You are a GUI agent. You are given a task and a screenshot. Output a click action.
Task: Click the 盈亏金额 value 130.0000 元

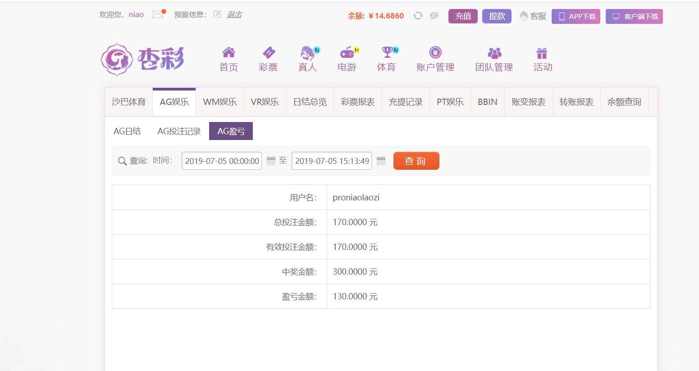click(355, 296)
